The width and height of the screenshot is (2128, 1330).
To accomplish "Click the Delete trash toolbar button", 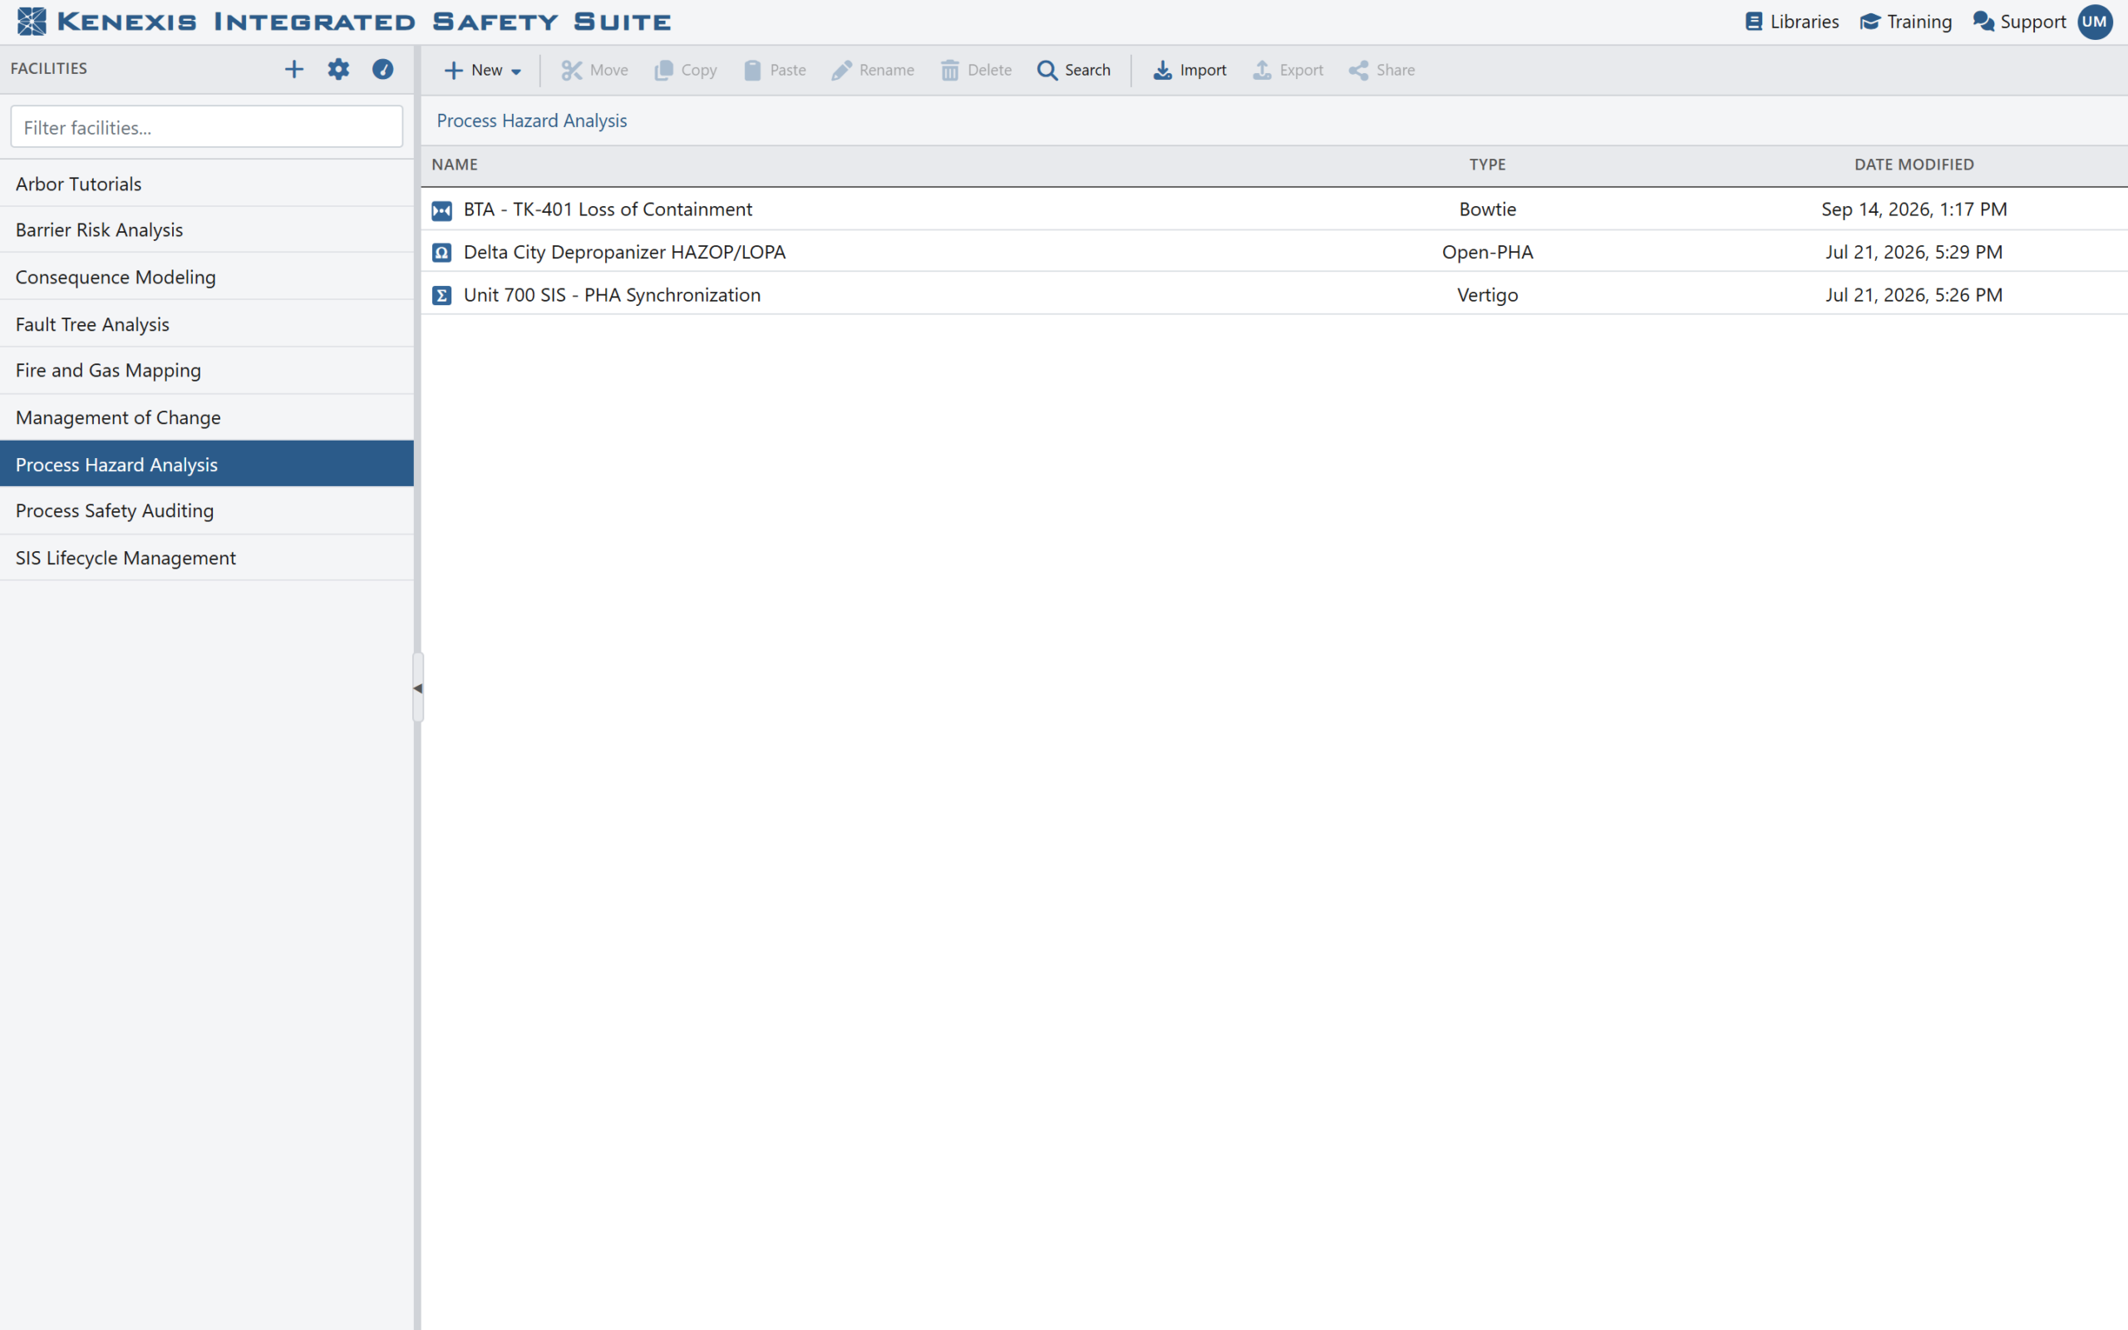I will tap(976, 71).
